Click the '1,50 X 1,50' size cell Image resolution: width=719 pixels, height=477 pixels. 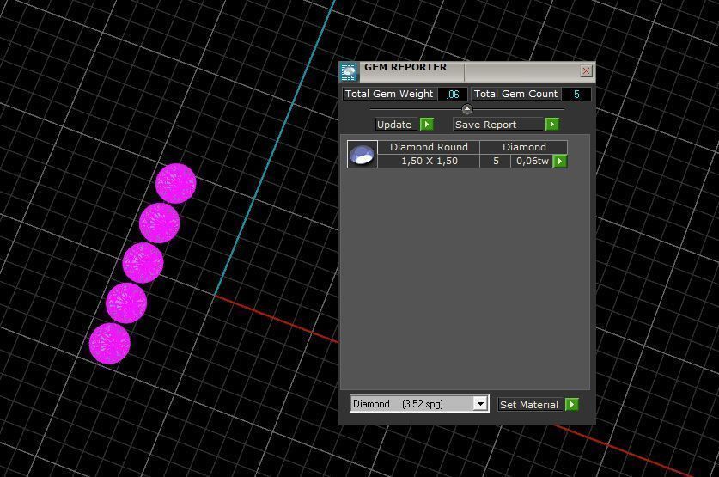click(429, 161)
